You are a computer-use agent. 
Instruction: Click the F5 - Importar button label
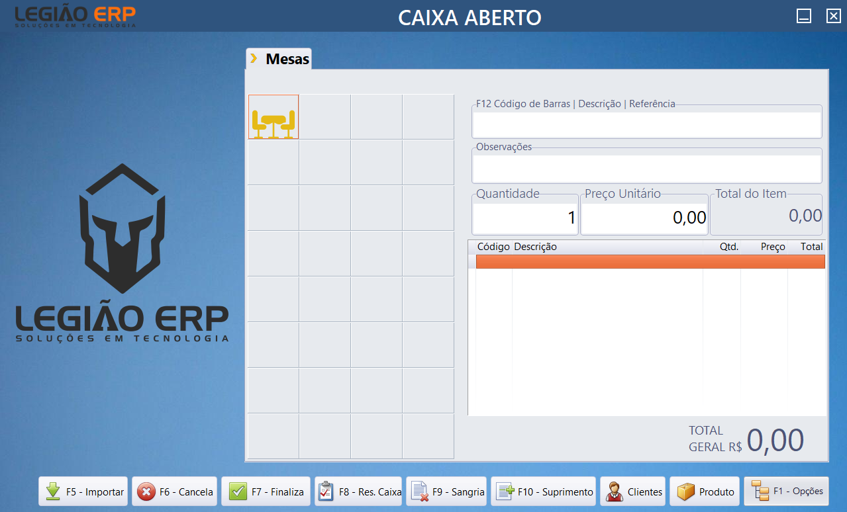[x=95, y=492]
